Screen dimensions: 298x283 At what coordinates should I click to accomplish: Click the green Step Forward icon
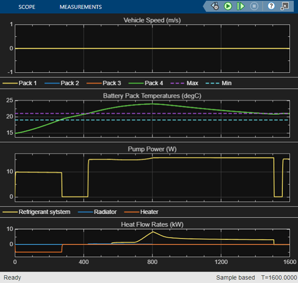pos(241,6)
